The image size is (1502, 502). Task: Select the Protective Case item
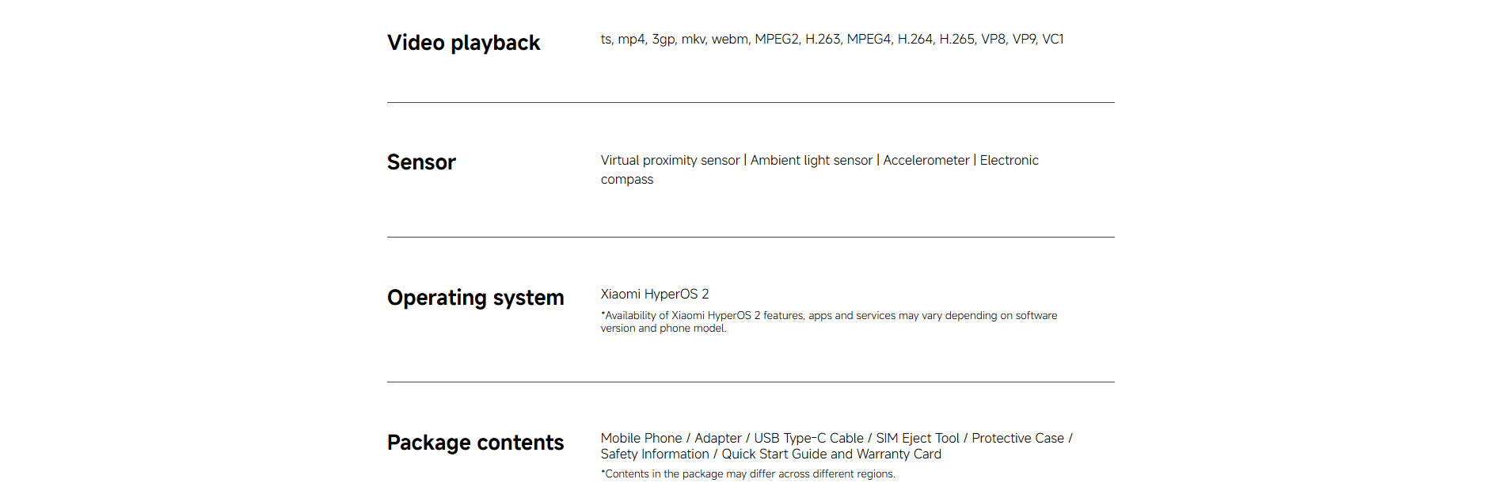coord(1017,439)
